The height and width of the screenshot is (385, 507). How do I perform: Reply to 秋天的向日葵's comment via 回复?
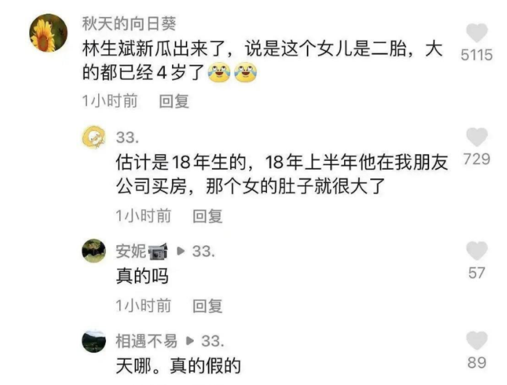(x=174, y=101)
